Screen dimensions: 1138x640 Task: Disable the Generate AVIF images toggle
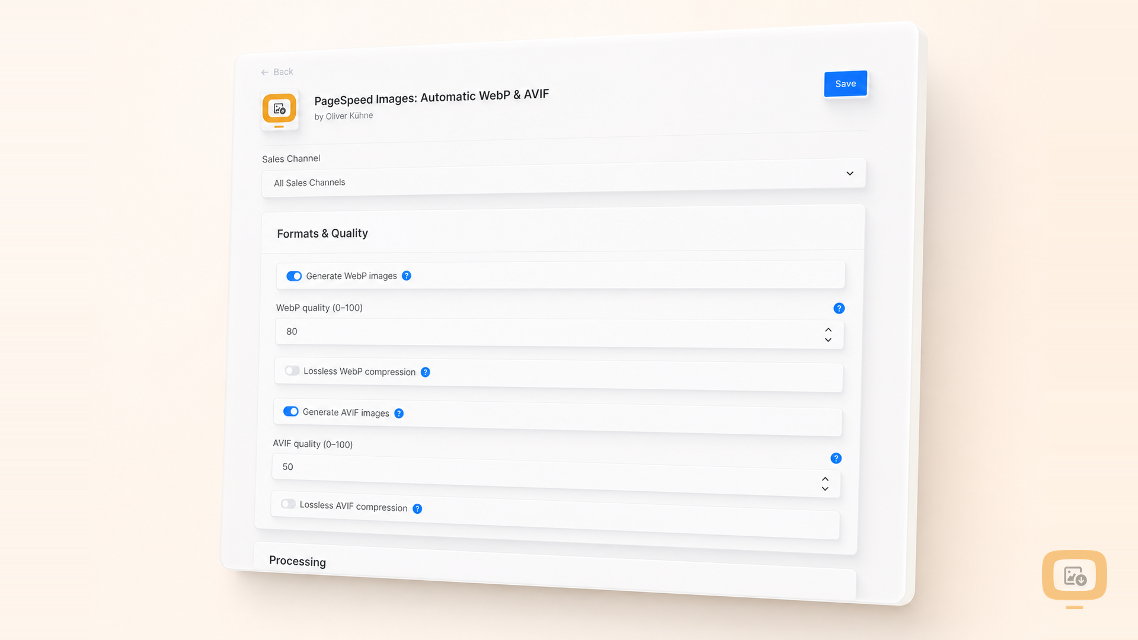click(x=290, y=411)
